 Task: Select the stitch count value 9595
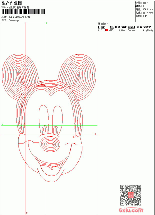111,30
